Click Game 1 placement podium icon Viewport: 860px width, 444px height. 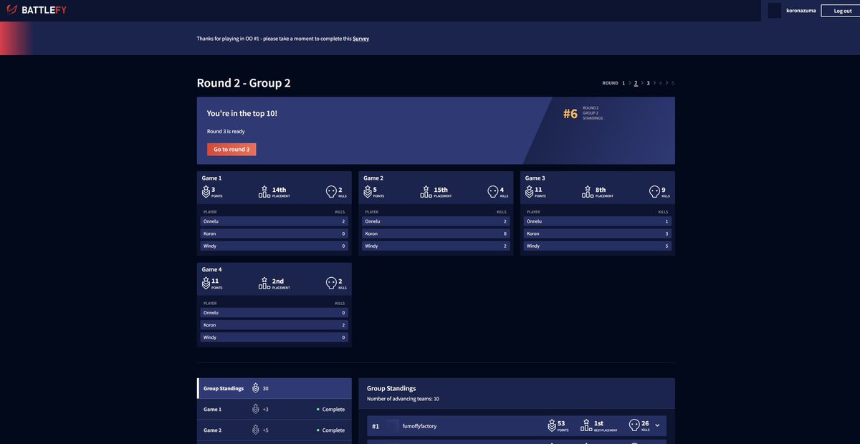click(264, 191)
